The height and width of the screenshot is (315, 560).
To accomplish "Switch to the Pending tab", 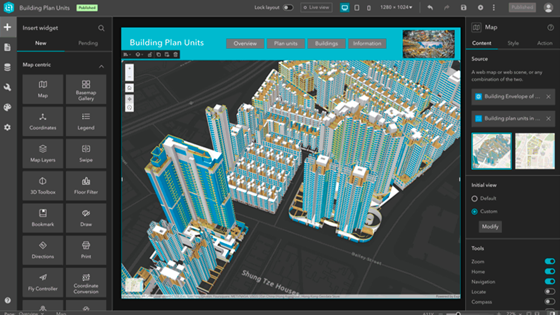I will (x=88, y=43).
